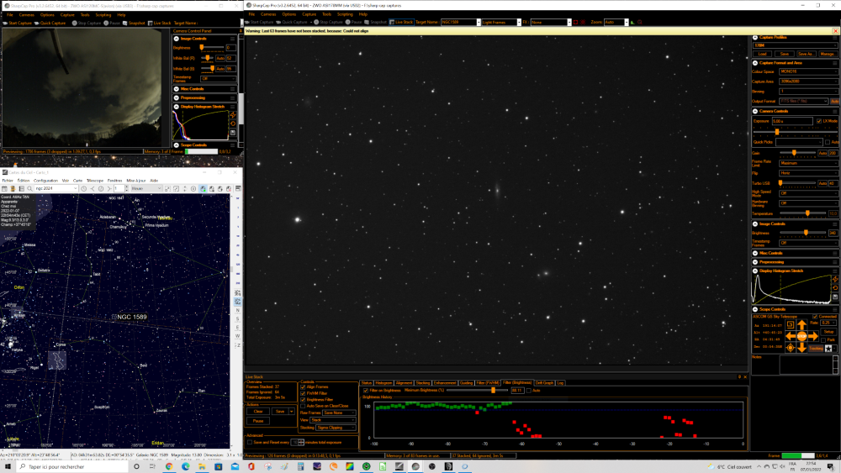This screenshot has width=841, height=473.
Task: Open Scripting menu in main SharpCap window
Action: (344, 14)
